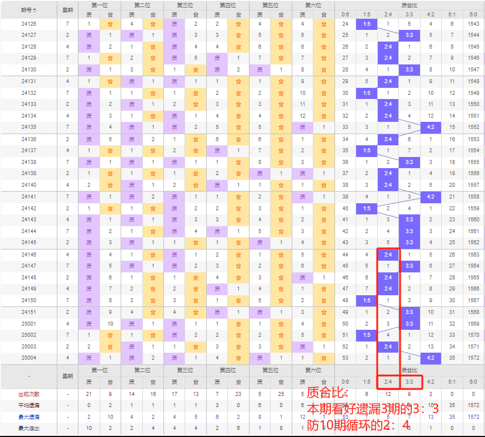Click highlighted 2:4 cell in row 24146

click(x=388, y=255)
